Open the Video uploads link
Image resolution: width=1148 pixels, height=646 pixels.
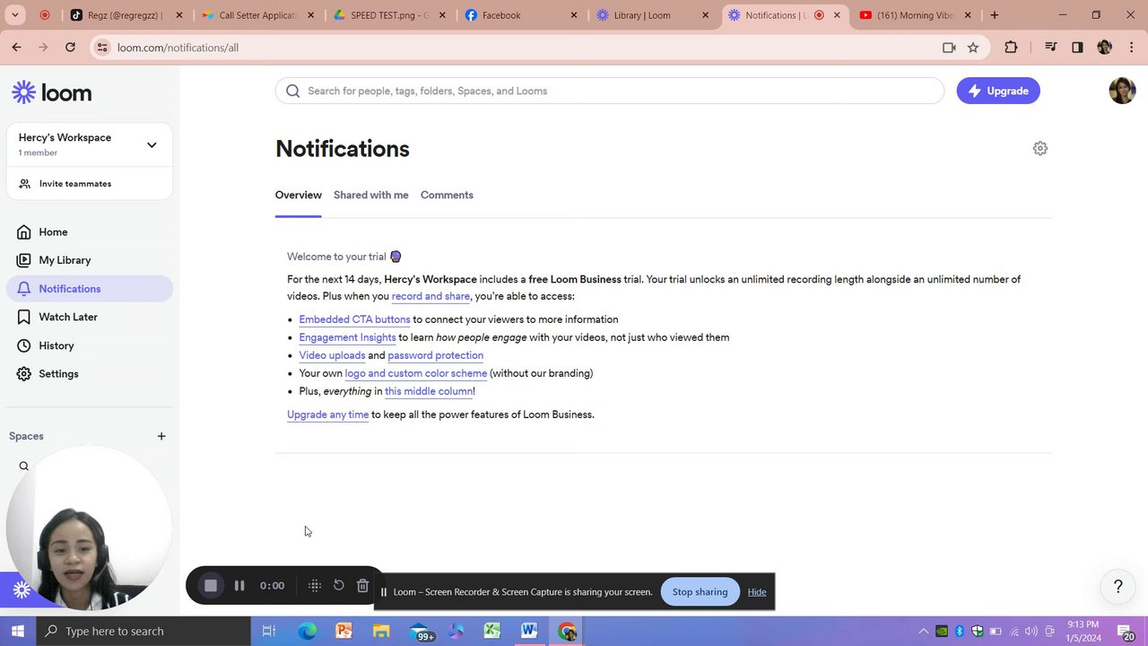point(332,355)
